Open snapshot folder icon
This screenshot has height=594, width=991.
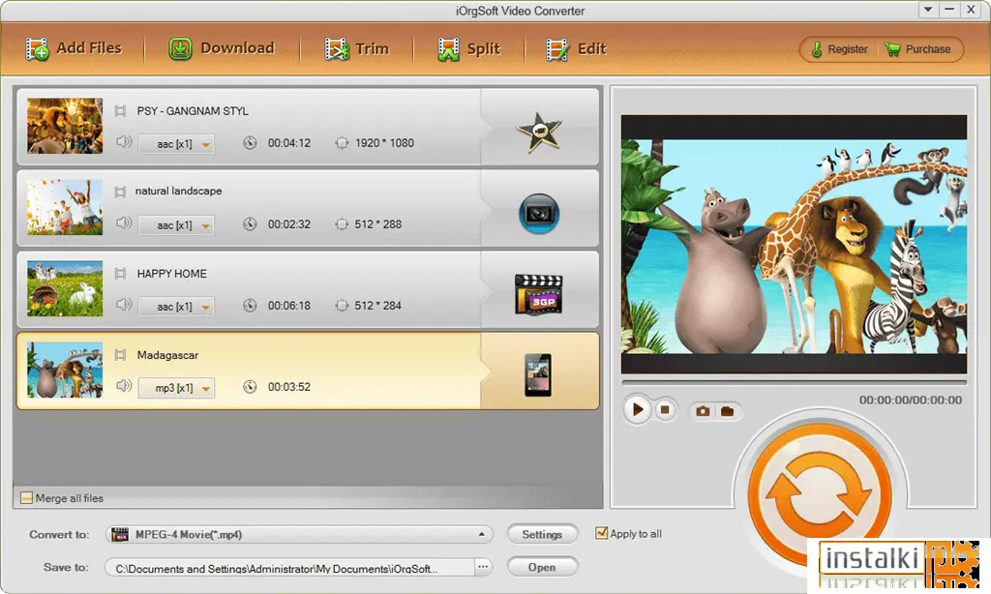point(728,411)
